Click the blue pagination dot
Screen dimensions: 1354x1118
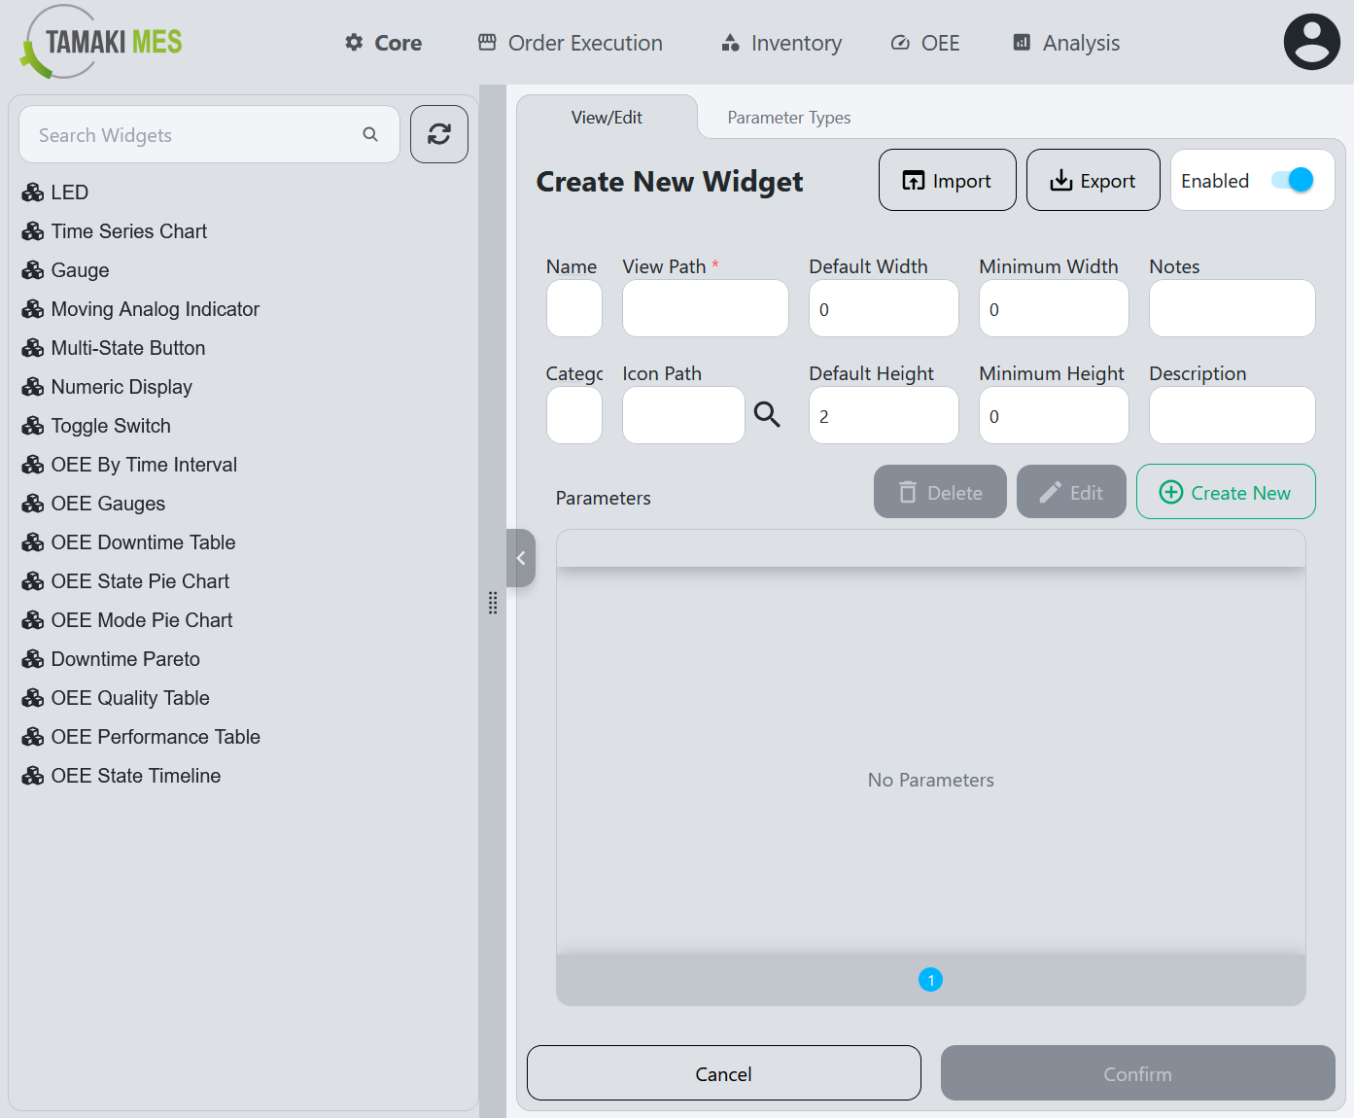point(930,980)
